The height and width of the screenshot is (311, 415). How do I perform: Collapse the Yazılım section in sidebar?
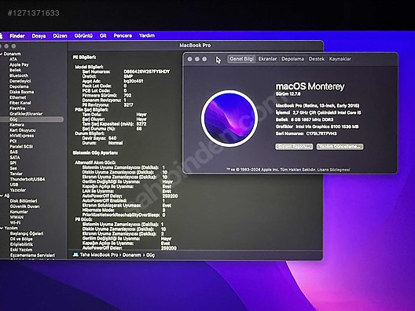(2, 228)
